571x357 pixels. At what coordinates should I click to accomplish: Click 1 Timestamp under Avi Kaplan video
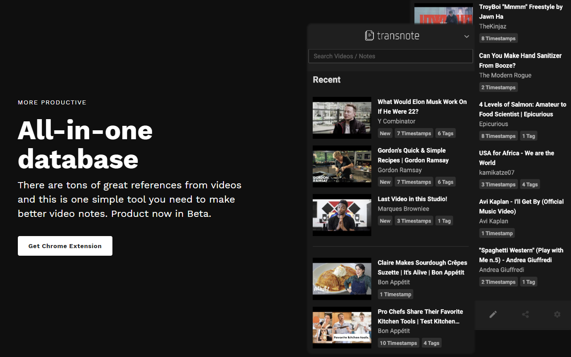click(497, 233)
